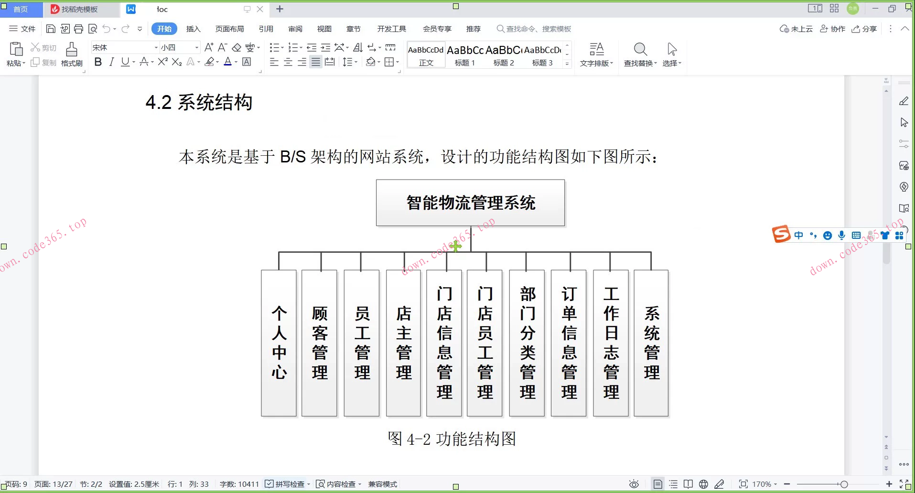The image size is (915, 493).
Task: Click the Save document icon
Action: [51, 29]
